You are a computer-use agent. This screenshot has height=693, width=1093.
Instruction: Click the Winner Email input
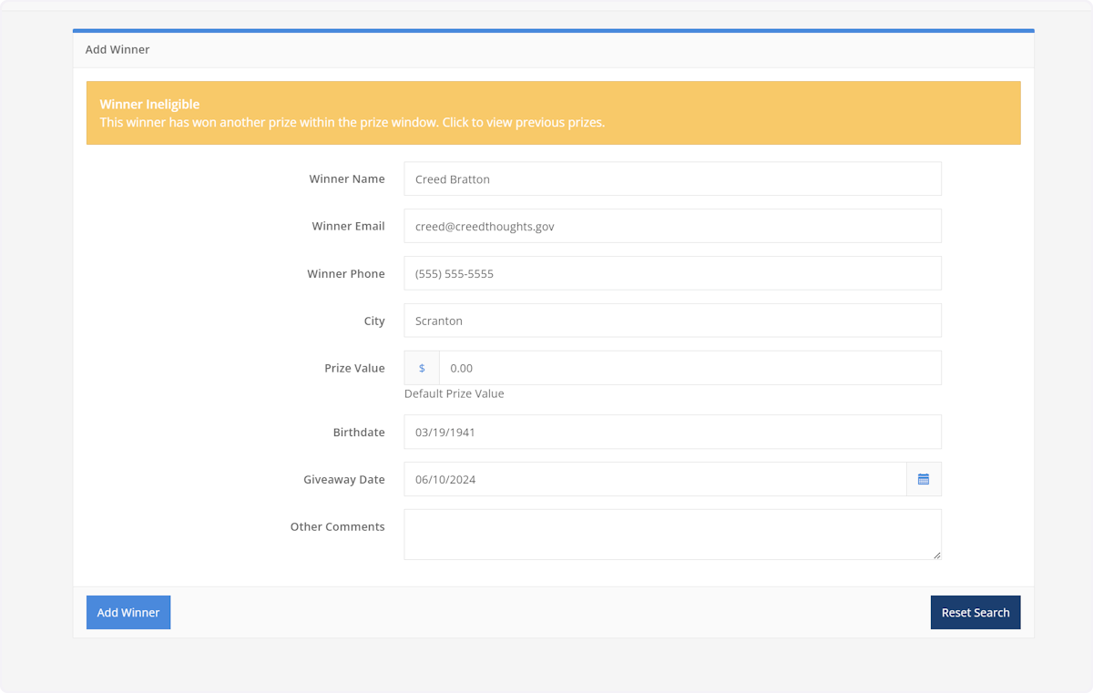pyautogui.click(x=672, y=225)
